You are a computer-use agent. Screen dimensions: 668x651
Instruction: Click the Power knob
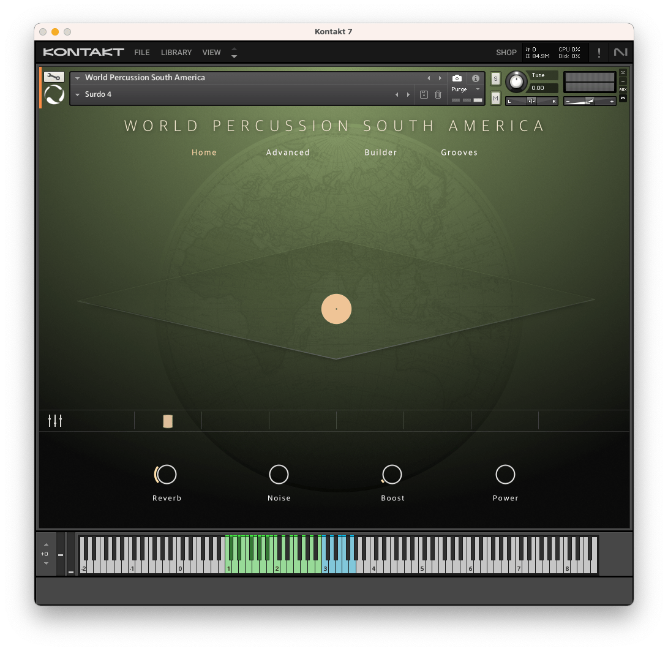tap(505, 474)
